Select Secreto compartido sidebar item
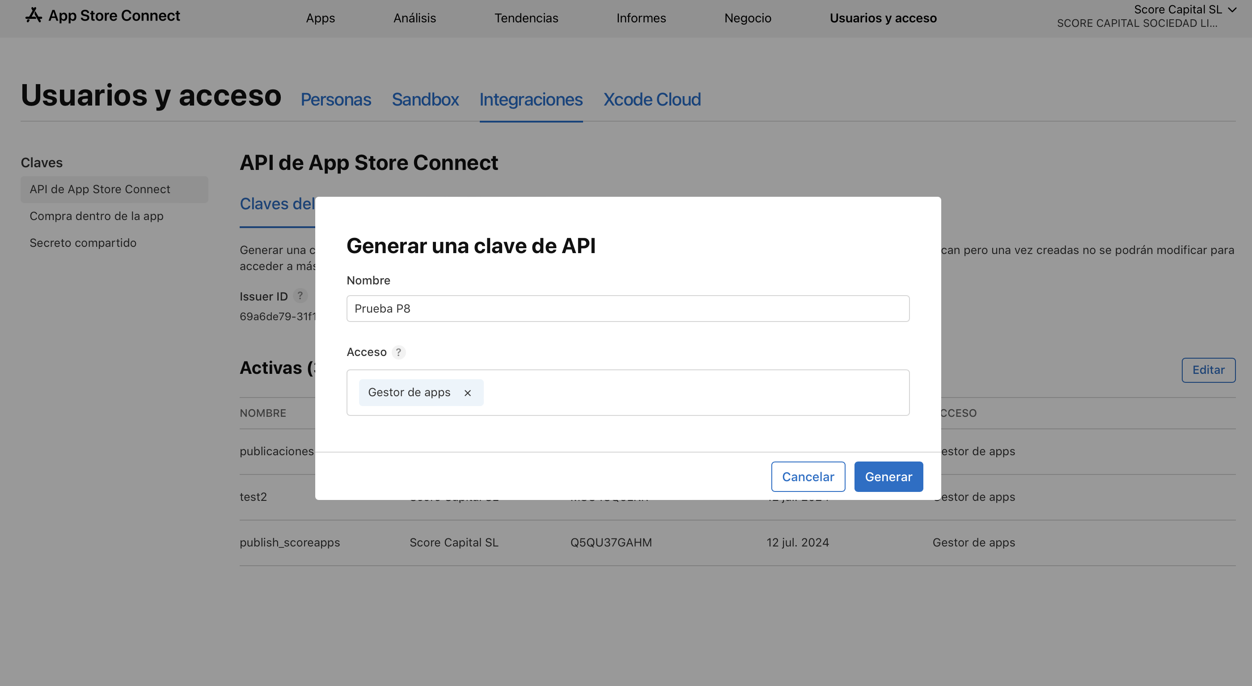The width and height of the screenshot is (1252, 686). (83, 243)
